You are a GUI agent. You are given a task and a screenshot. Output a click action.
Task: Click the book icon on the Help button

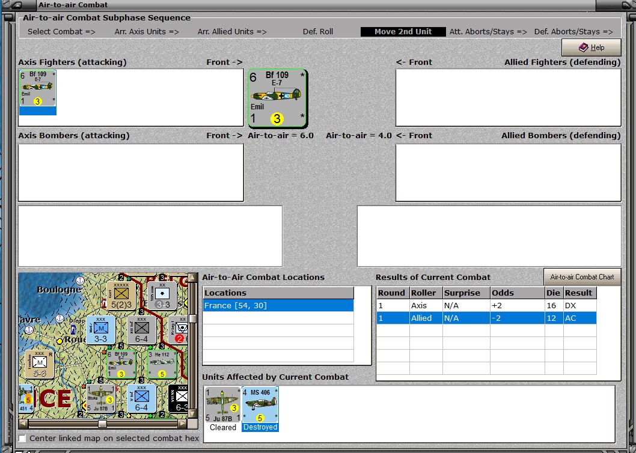click(x=583, y=47)
